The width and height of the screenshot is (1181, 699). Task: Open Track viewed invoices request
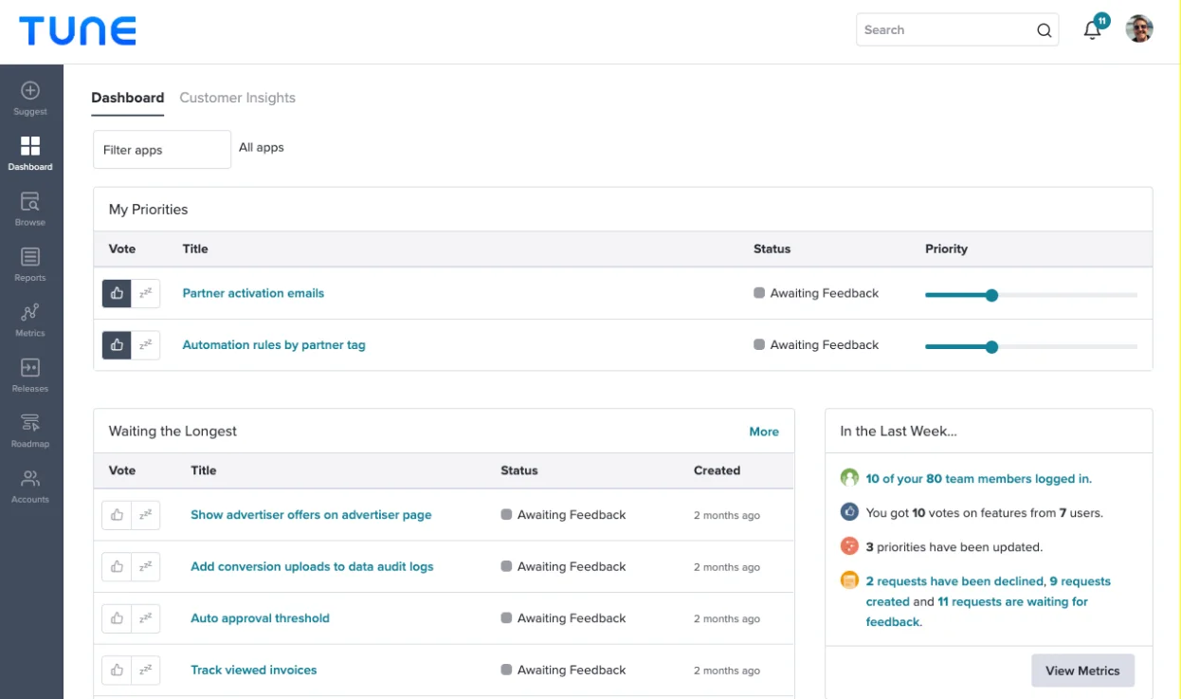(x=254, y=670)
